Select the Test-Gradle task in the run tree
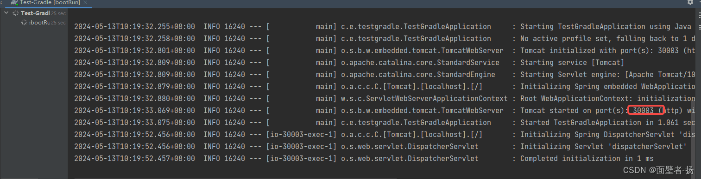Screen dimensions: 701x179 (x=35, y=13)
